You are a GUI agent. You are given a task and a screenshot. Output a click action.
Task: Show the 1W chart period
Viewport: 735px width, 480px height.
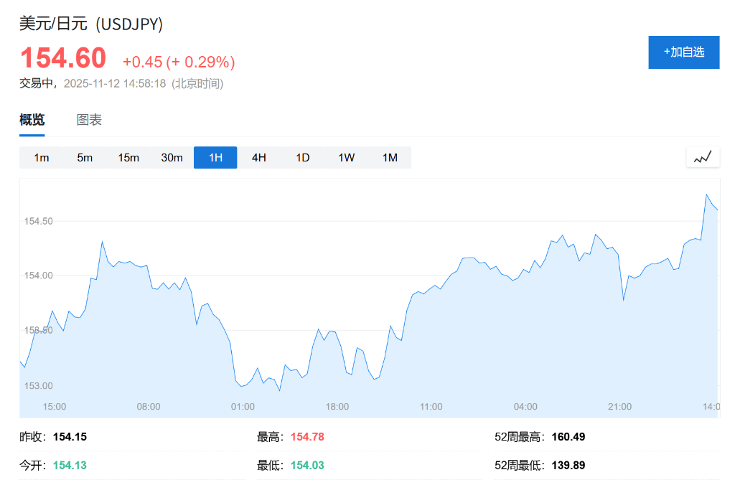point(347,157)
